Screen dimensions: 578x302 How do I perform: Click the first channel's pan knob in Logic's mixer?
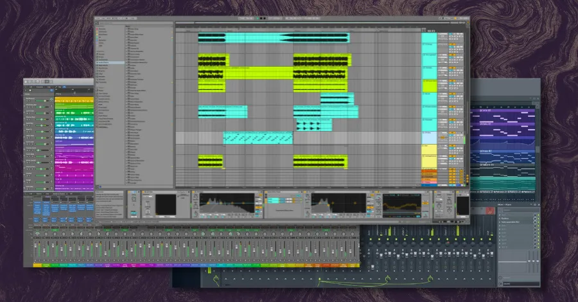tap(38, 234)
